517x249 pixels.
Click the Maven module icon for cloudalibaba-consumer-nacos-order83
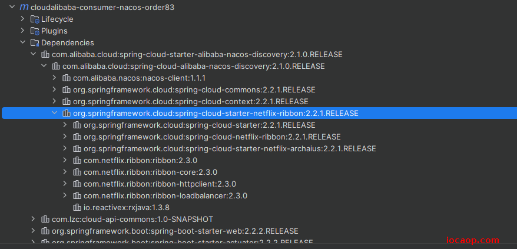tap(24, 7)
